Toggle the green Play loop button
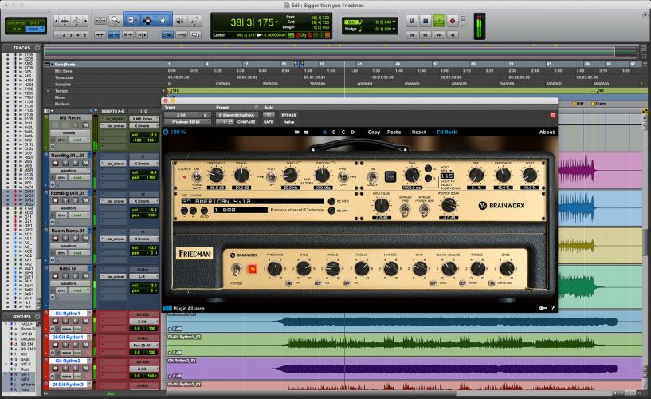The width and height of the screenshot is (651, 399). click(439, 21)
